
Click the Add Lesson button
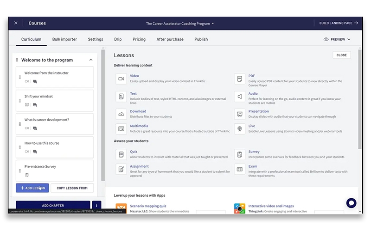(x=32, y=188)
